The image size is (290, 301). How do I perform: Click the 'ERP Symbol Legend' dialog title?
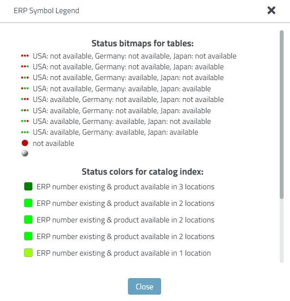[x=46, y=11]
